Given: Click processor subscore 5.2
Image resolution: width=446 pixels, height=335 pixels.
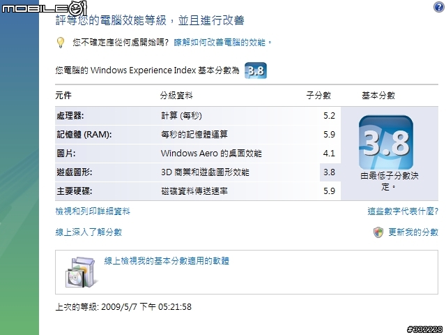Looking at the screenshot, I should (329, 116).
